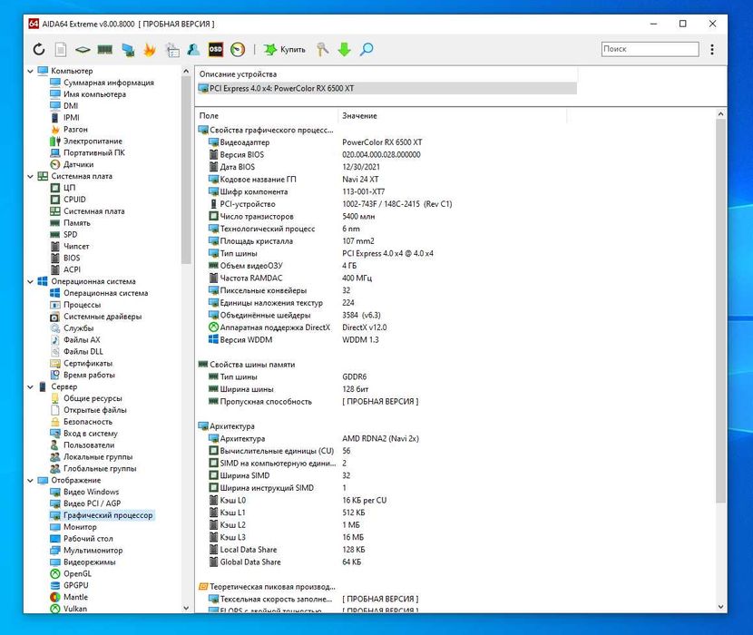
Task: Open the report wizard toolbar icon
Action: (172, 49)
